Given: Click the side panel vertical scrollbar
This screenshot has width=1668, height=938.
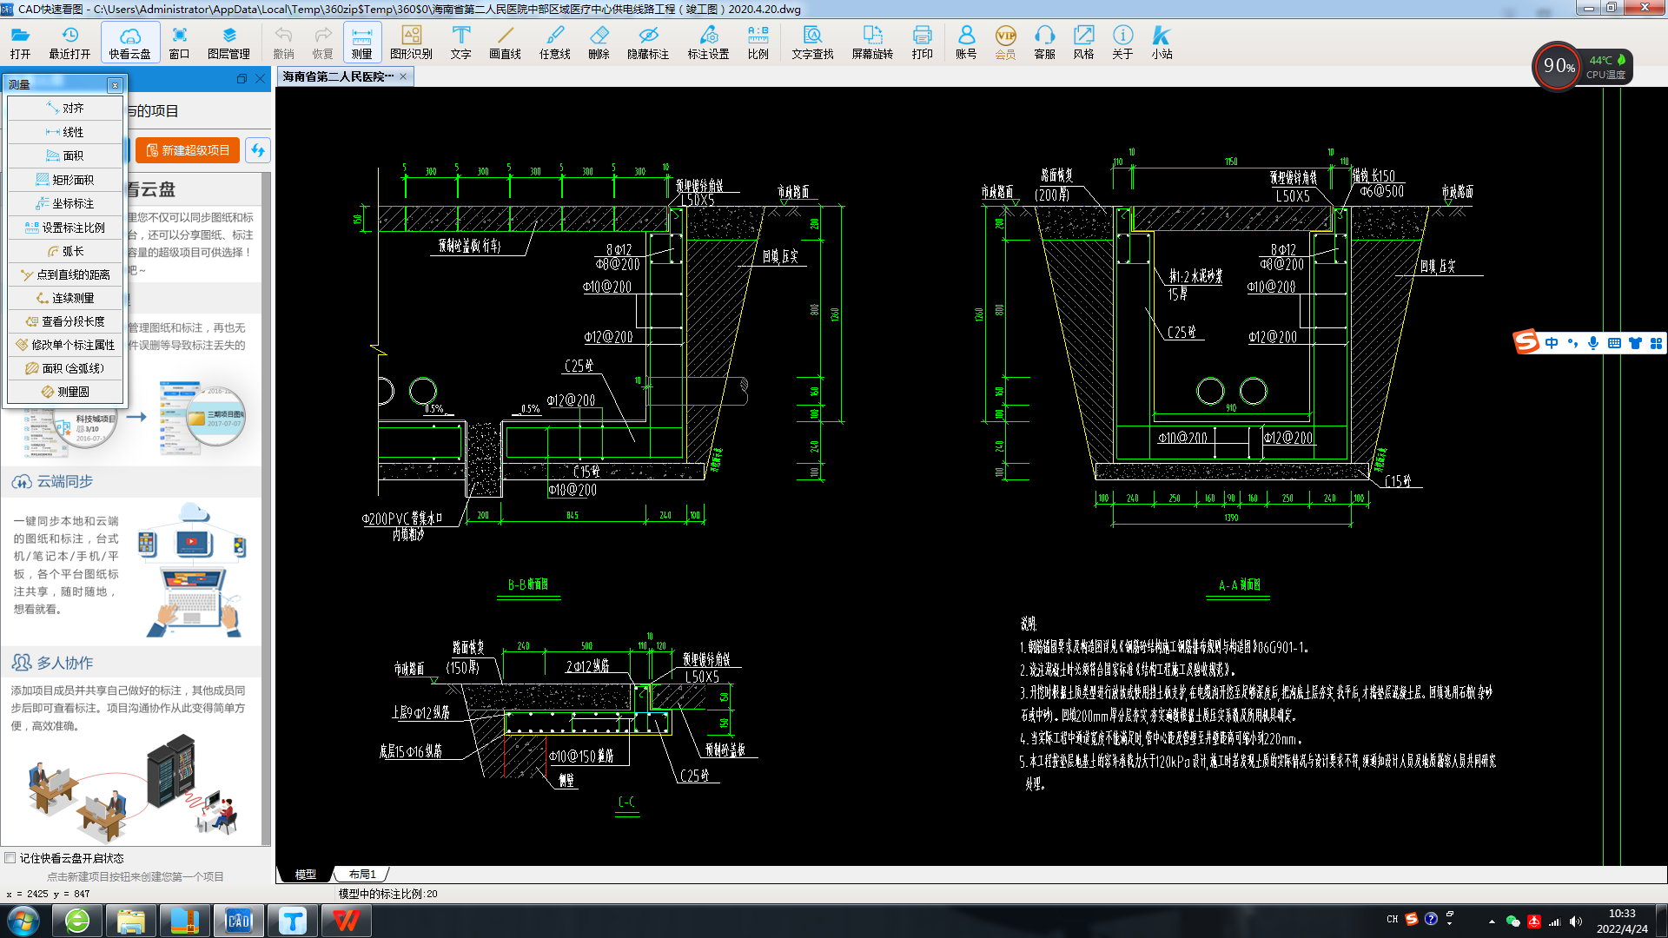Looking at the screenshot, I should 267,508.
